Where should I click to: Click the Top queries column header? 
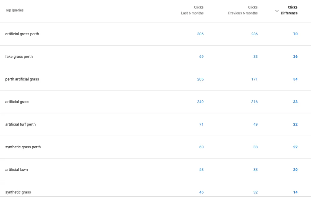point(14,10)
